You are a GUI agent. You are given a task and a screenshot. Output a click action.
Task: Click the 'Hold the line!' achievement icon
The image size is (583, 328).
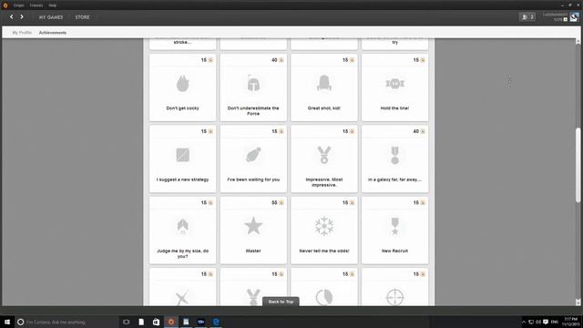point(394,84)
